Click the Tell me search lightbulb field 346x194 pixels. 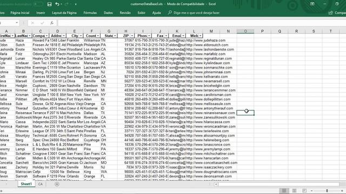[x=194, y=13]
